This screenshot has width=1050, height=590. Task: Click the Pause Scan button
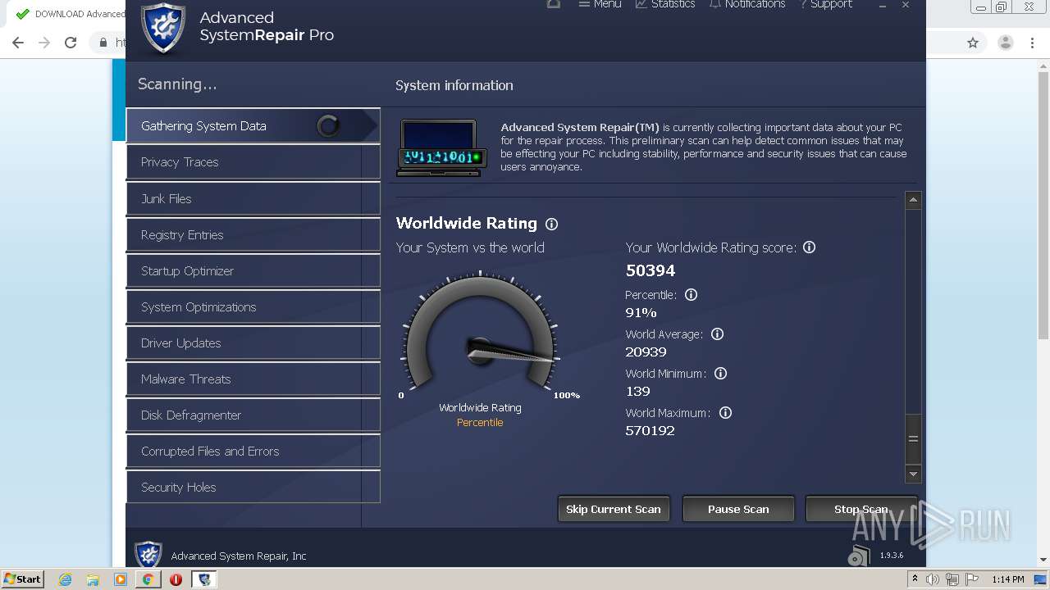point(738,509)
